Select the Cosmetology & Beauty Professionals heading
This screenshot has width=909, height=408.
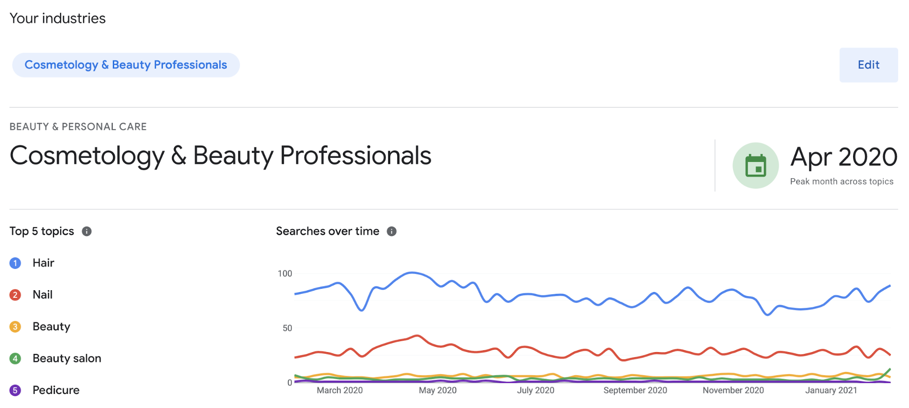coord(221,156)
